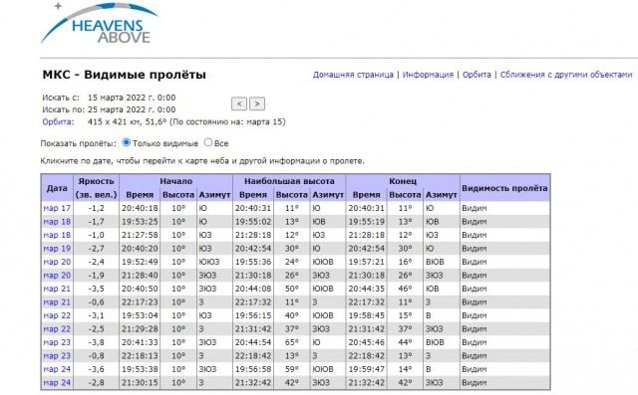Viewport: 638px width, 395px height.
Task: Click brightness value -0,6
Action: pyautogui.click(x=96, y=302)
